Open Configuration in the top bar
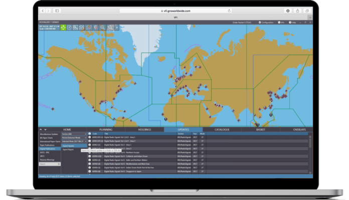The height and width of the screenshot is (200, 349). coord(266,23)
